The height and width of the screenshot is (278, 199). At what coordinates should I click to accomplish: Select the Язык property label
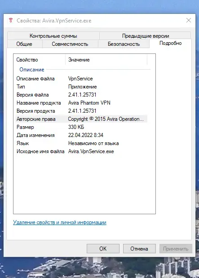23,143
